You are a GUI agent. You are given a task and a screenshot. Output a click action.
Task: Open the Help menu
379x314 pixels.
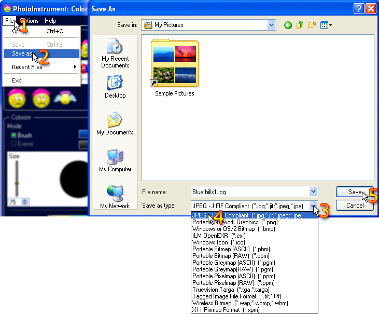(x=50, y=21)
